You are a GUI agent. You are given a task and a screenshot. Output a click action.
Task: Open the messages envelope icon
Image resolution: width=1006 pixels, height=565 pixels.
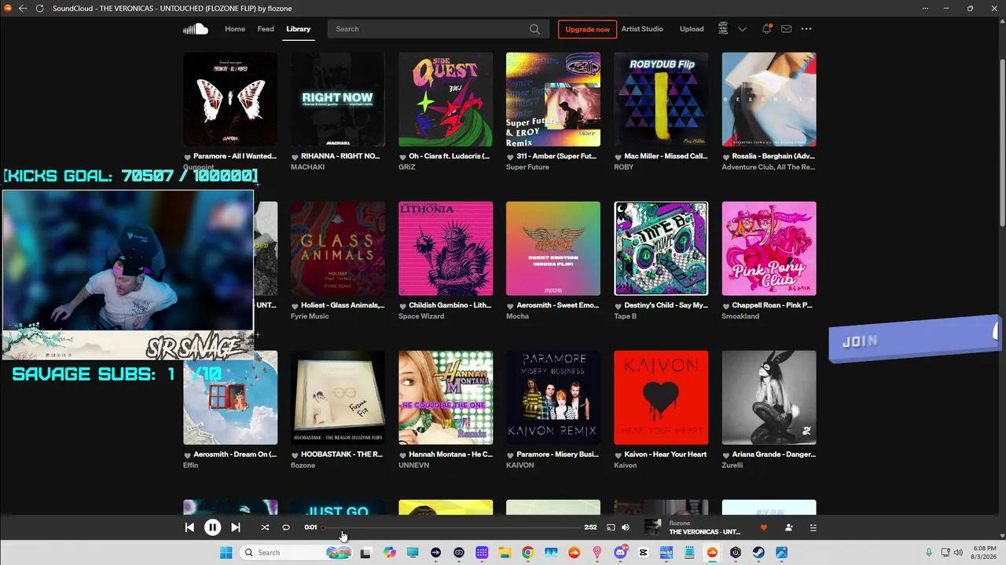point(786,29)
